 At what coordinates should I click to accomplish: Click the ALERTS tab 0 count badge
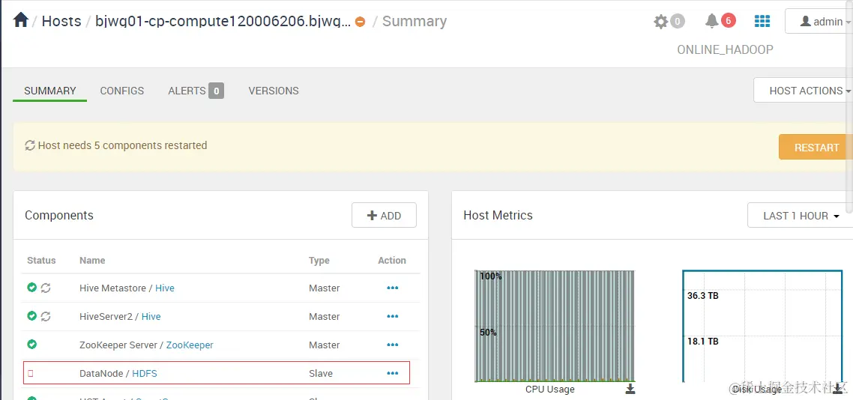pos(216,91)
